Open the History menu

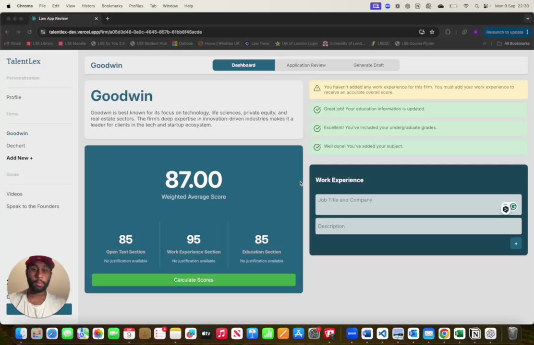(x=88, y=6)
